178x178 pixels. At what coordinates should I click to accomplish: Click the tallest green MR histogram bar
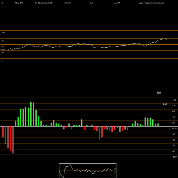coord(31,114)
